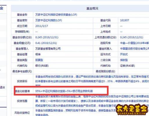Click total shares 0.245 beside 基金总份额
Image resolution: width=149 pixels, height=116 pixels.
(x=47, y=37)
